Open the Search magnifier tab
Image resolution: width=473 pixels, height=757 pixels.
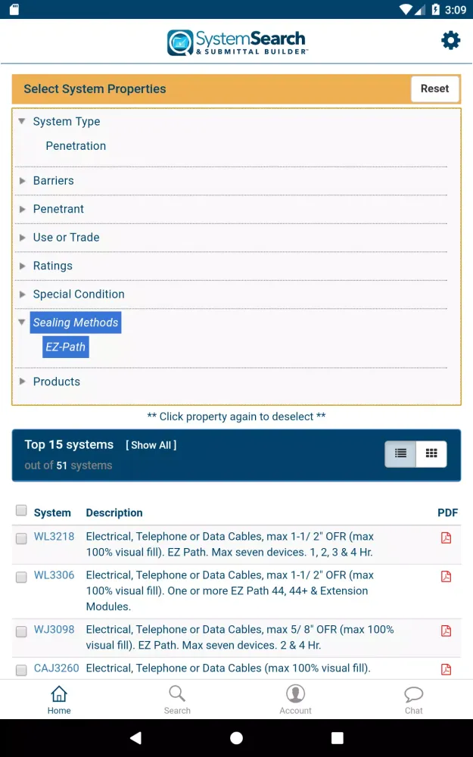177,694
